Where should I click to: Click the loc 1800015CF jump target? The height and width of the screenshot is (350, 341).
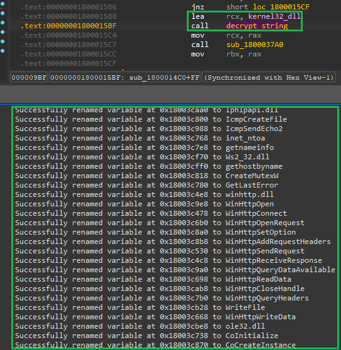coord(281,7)
